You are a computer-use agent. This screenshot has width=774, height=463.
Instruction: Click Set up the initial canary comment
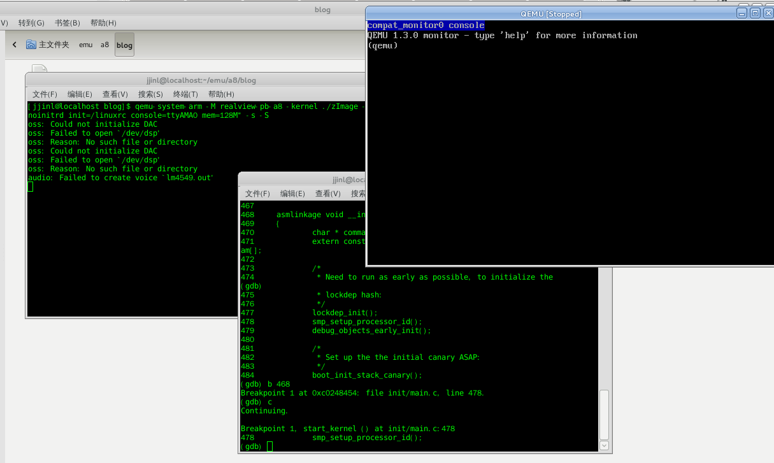click(x=398, y=357)
